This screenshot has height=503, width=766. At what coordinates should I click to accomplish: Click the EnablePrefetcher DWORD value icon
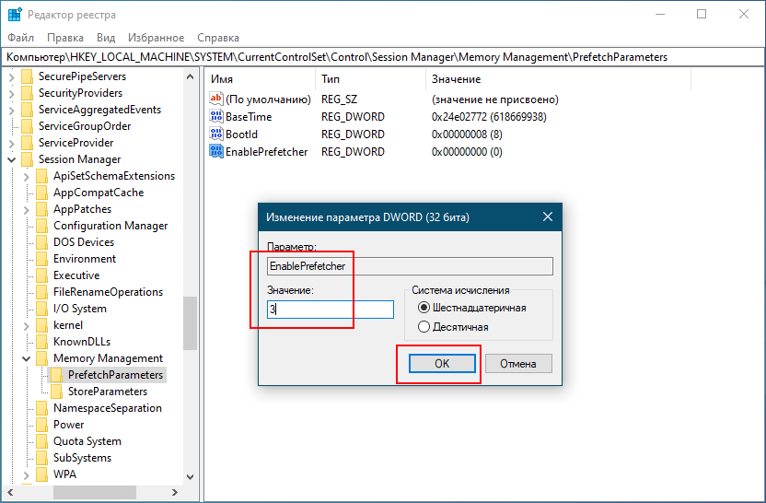point(217,151)
